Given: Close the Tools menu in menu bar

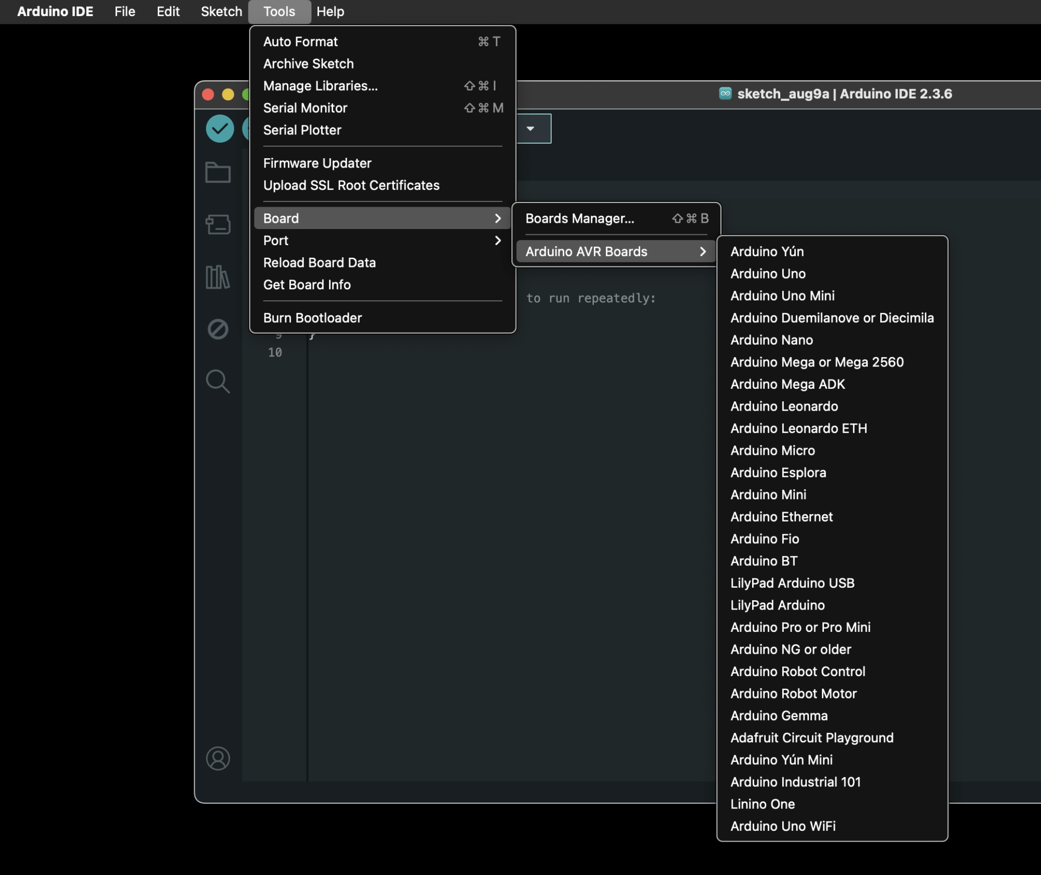Looking at the screenshot, I should click(x=279, y=11).
